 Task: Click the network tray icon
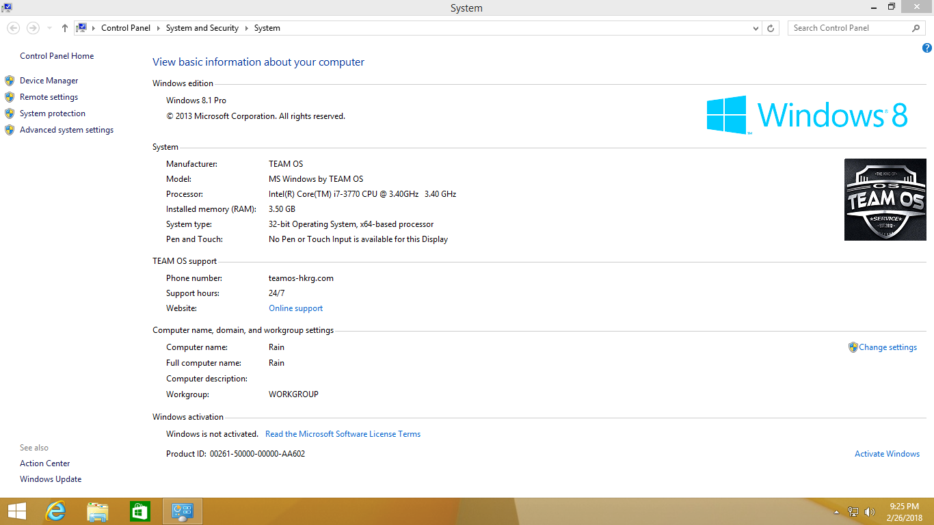click(853, 511)
